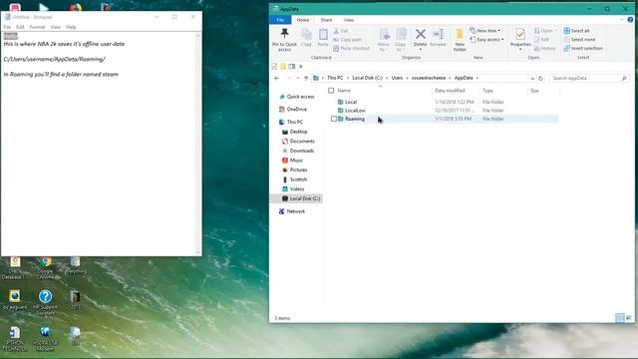Tick the checkbox beside Roaming folder
The height and width of the screenshot is (359, 638).
(x=334, y=119)
